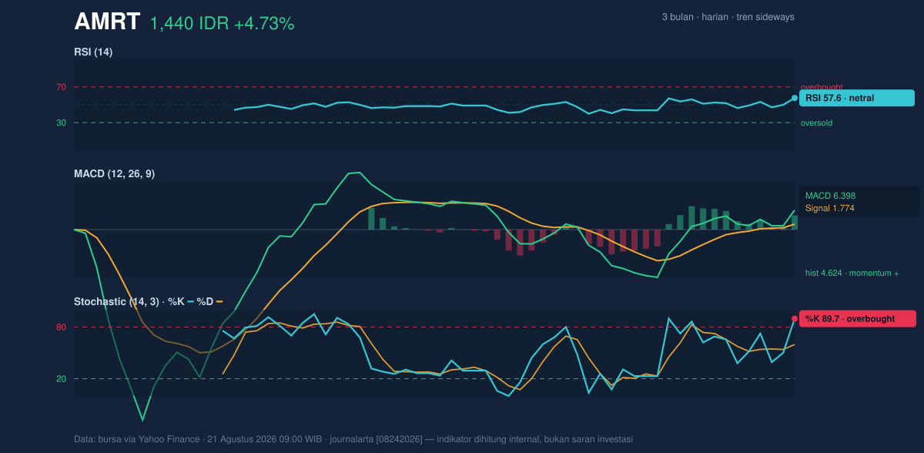This screenshot has height=453, width=924.
Task: Click the RSI axis value 30
Action: 61,122
